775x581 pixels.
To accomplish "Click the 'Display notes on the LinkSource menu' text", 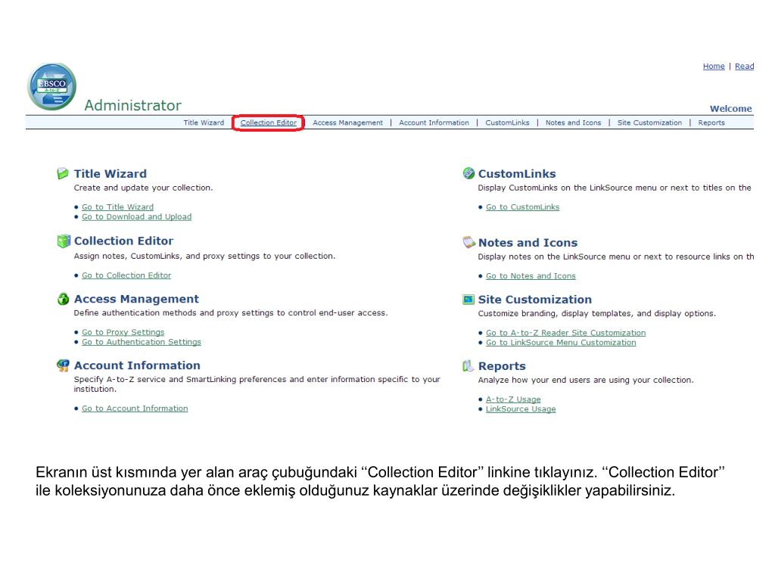I will click(x=616, y=256).
